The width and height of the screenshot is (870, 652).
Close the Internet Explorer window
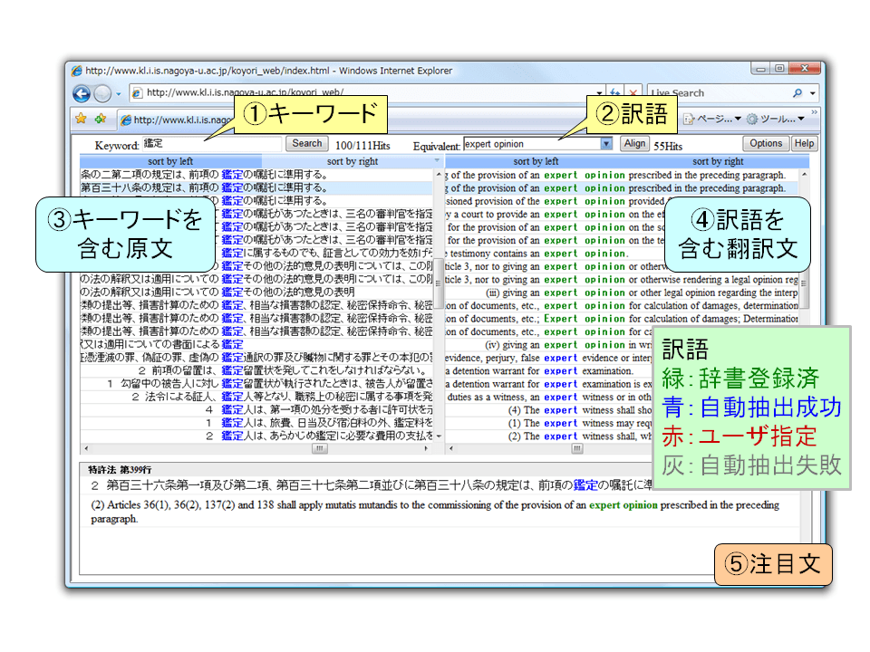805,68
